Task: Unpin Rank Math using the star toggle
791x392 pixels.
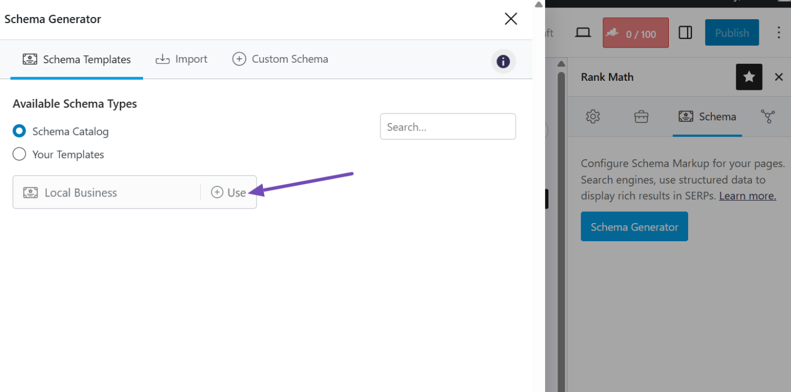Action: pos(749,77)
